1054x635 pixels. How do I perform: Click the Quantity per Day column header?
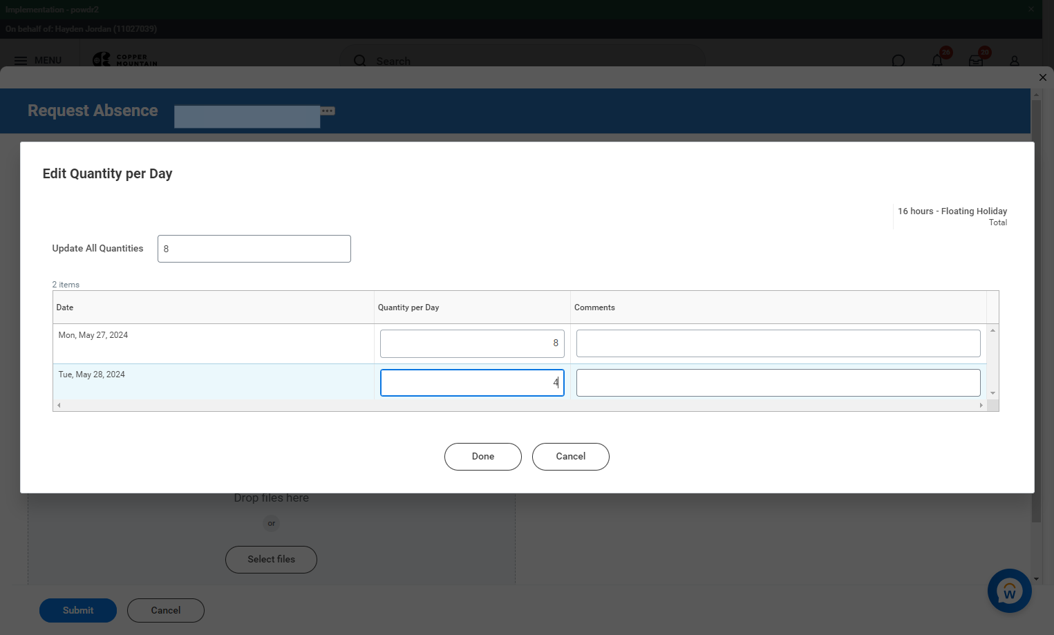tap(472, 307)
